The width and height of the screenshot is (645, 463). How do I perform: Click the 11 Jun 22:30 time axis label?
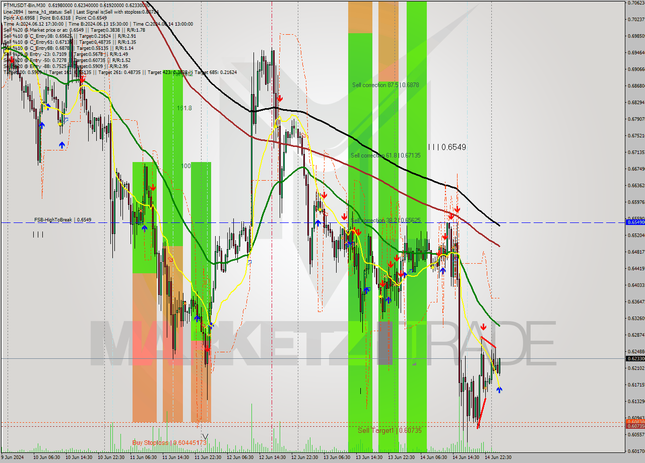point(208,457)
